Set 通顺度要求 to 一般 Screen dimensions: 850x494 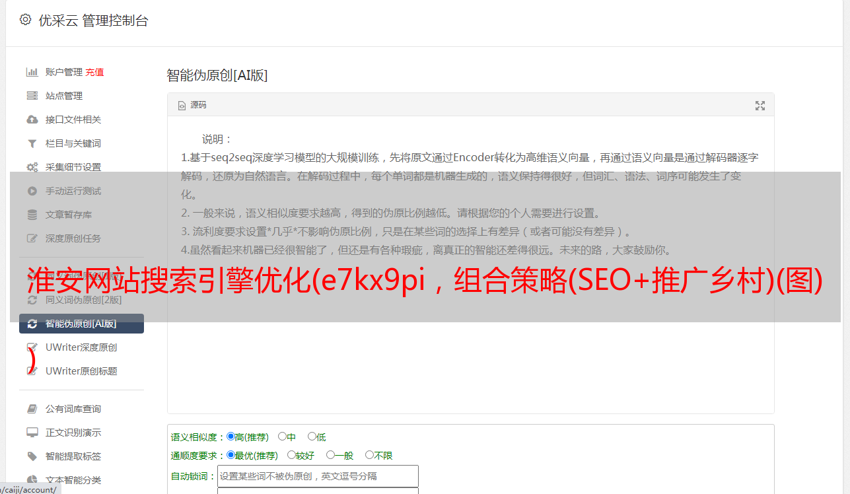[330, 455]
